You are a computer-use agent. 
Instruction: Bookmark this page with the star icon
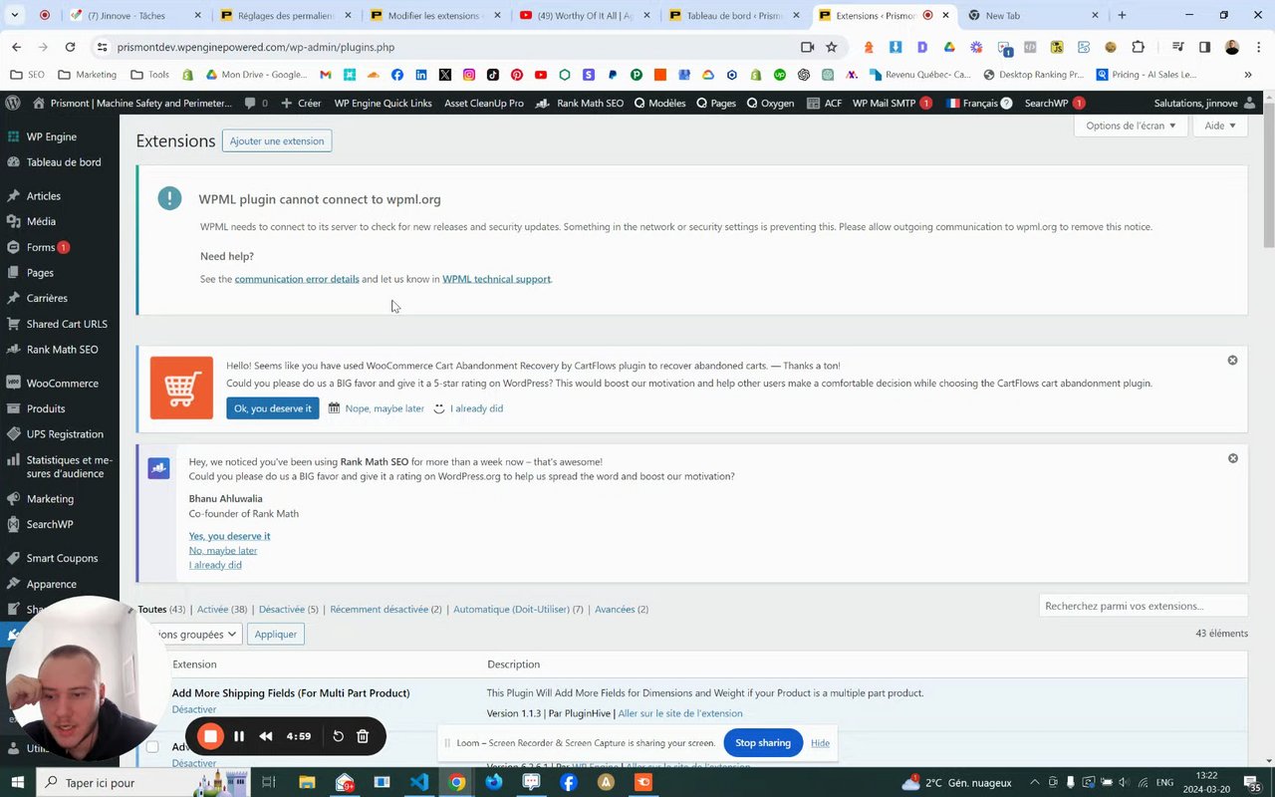(832, 47)
